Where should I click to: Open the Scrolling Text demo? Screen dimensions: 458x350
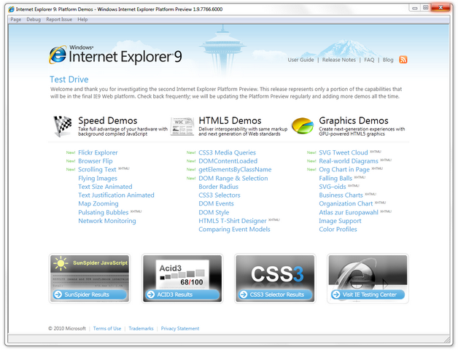point(97,169)
